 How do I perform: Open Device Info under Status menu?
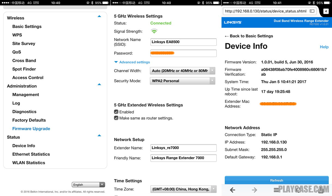(24, 146)
